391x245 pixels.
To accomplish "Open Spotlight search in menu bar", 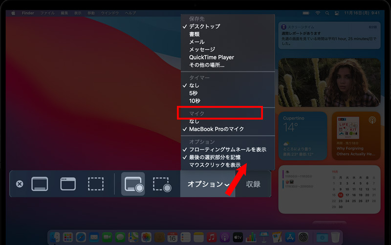I will pos(327,13).
